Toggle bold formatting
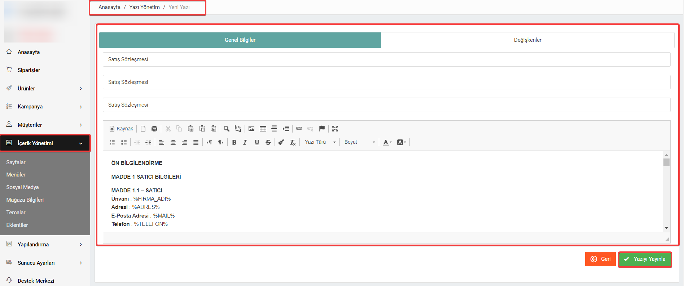Screen dimensions: 684x286 point(234,142)
